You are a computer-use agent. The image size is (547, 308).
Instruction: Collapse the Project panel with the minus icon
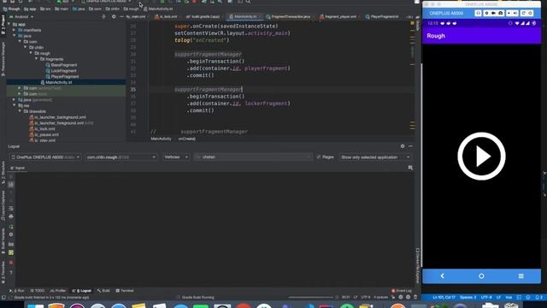pos(121,16)
